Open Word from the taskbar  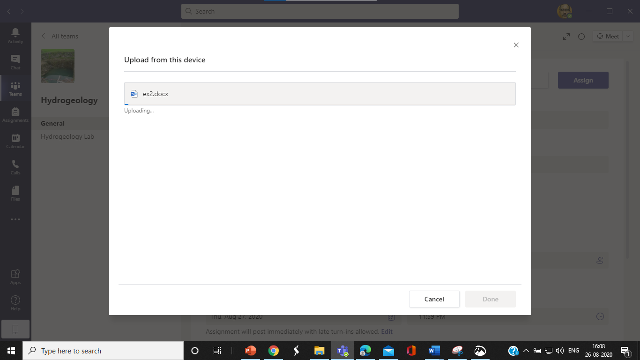(x=434, y=351)
